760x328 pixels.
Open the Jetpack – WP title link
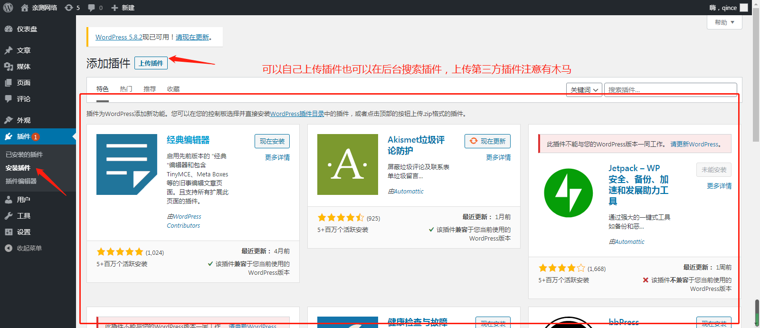coord(638,184)
